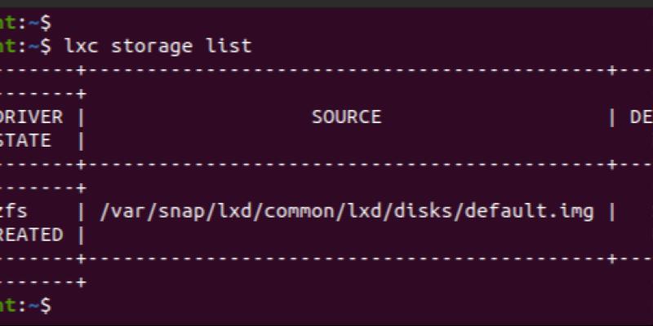Click the pipe separator right of SOURCE header
This screenshot has width=653, height=326.
point(611,117)
